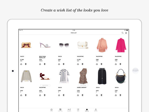Screen dimensions: 149x112
Task: Open the A-Z Designers tab
Action: (x=69, y=110)
